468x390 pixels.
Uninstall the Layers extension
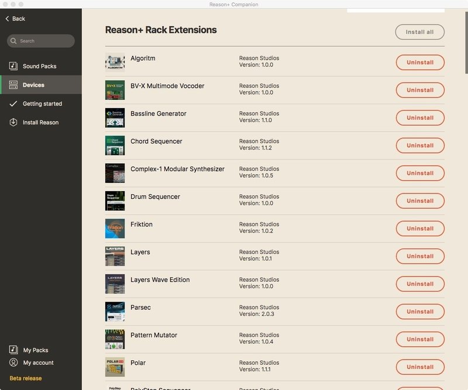tap(420, 256)
